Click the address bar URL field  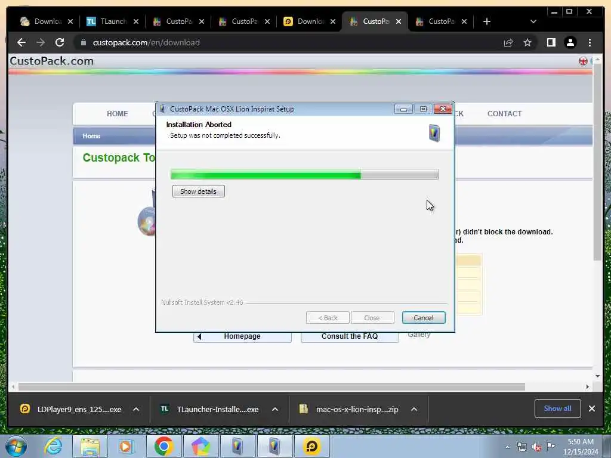tap(288, 42)
